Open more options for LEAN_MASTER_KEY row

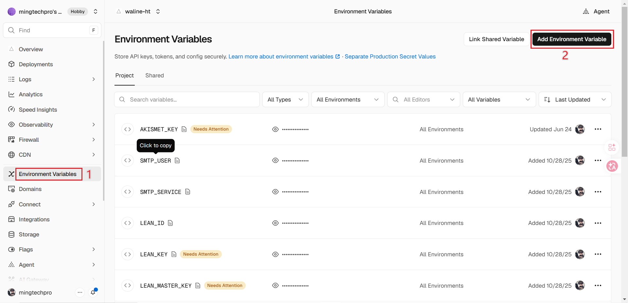click(x=598, y=286)
